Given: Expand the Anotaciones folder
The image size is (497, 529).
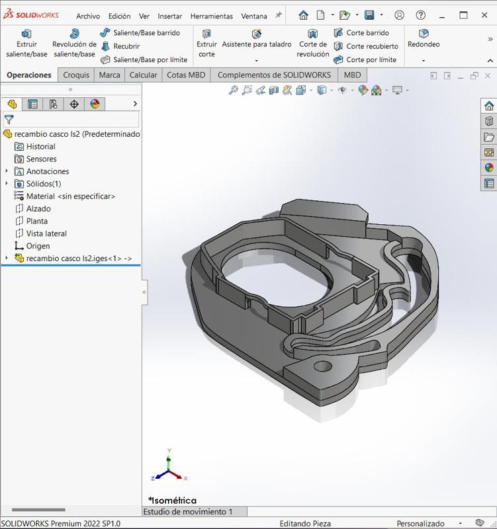Looking at the screenshot, I should [7, 171].
